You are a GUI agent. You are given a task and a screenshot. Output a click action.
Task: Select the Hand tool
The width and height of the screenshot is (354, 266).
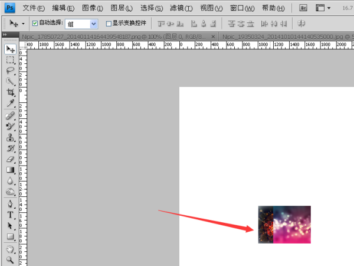tap(10, 249)
